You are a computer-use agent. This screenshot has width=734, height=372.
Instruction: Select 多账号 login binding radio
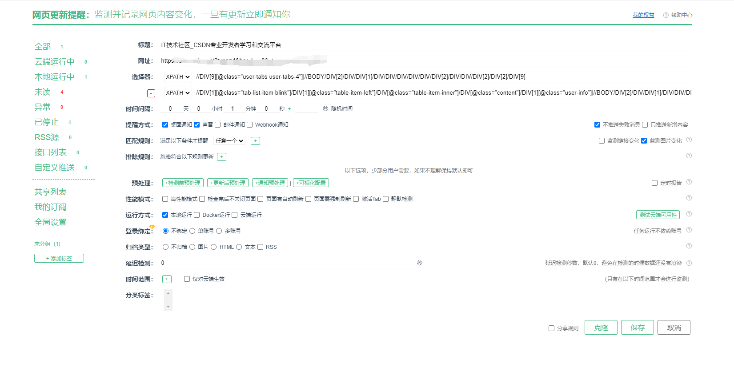pyautogui.click(x=219, y=231)
